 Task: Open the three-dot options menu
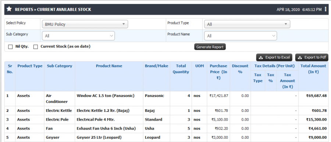click(x=326, y=9)
